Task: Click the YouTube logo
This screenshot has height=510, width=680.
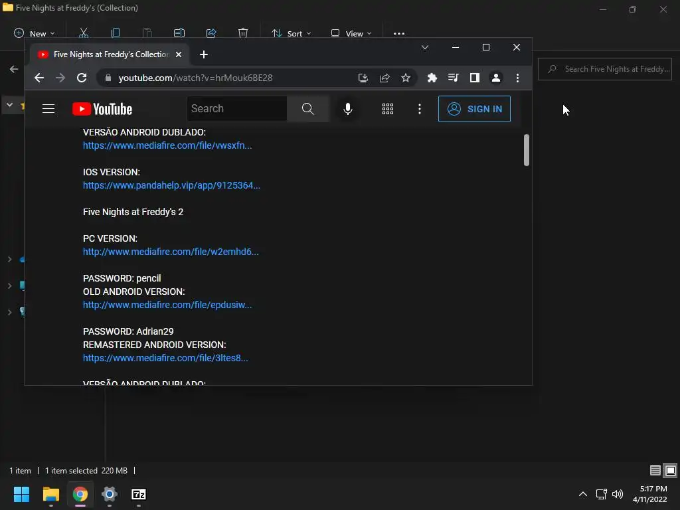Action: point(102,109)
